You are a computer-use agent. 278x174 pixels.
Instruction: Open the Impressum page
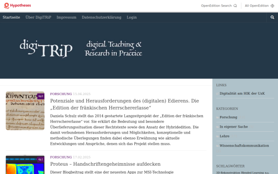point(66,17)
